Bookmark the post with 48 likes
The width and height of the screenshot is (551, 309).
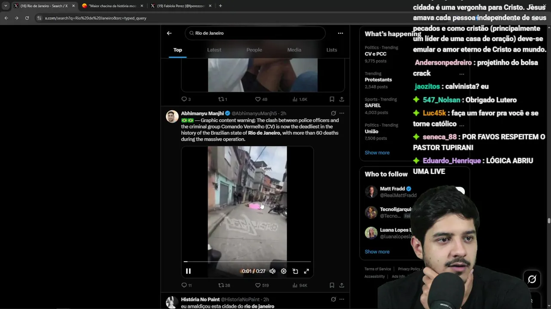pyautogui.click(x=332, y=99)
